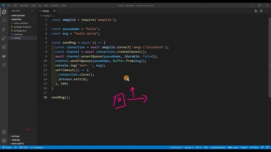Open editor more actions ellipsis

point(266,11)
